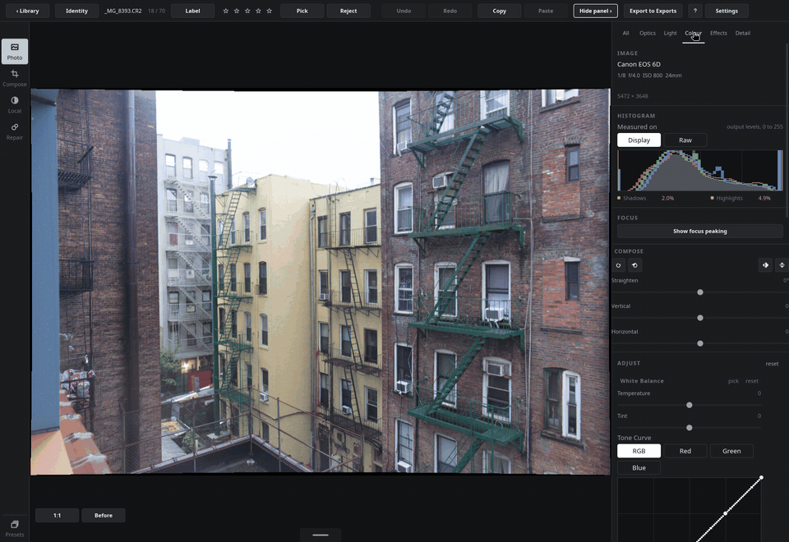Click the Canon EOS 6D camera text
The width and height of the screenshot is (789, 542).
coord(639,64)
